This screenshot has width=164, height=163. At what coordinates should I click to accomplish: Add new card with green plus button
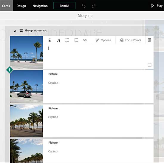(x=10, y=70)
